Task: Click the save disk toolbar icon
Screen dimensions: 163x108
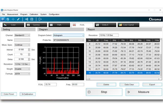Action: click(32, 19)
